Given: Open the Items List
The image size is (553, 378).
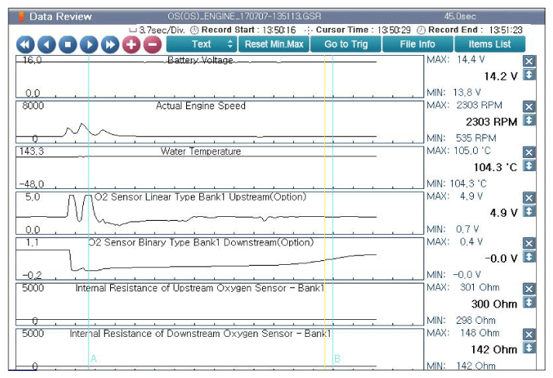Looking at the screenshot, I should 489,44.
